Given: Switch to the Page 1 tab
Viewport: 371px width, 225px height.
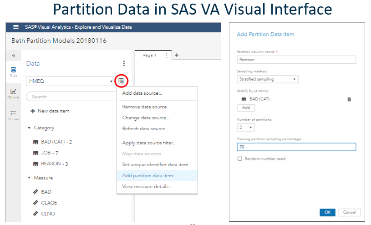Looking at the screenshot, I should tap(150, 55).
